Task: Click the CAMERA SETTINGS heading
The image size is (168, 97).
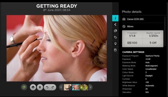Action: pos(133,52)
